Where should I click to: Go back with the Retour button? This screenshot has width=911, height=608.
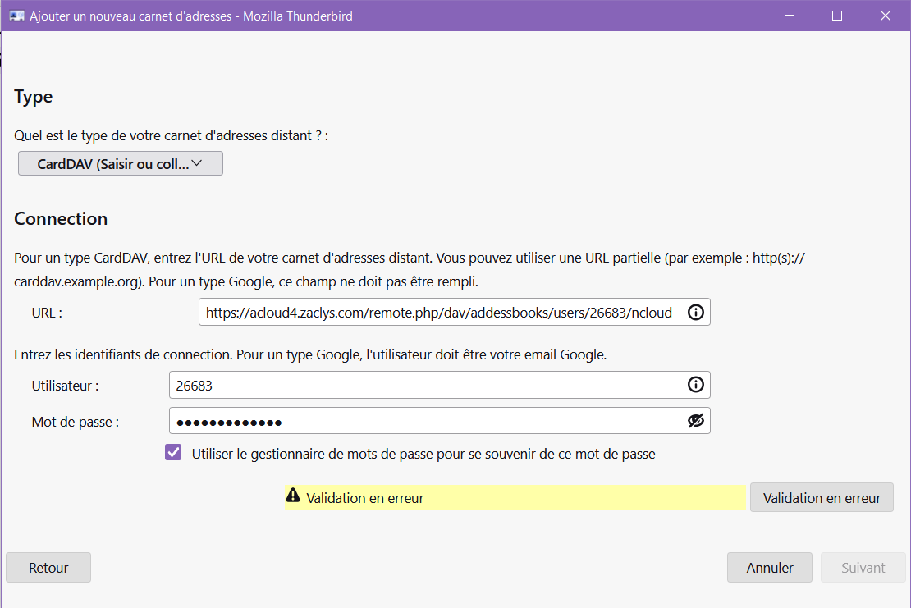coord(48,568)
